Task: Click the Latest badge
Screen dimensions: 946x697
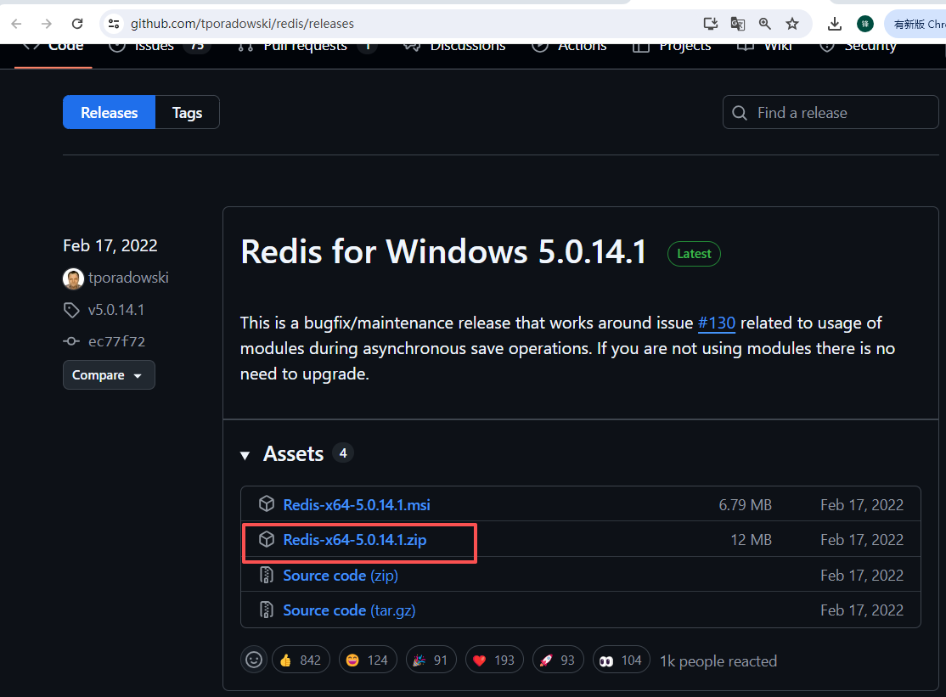Action: 694,254
